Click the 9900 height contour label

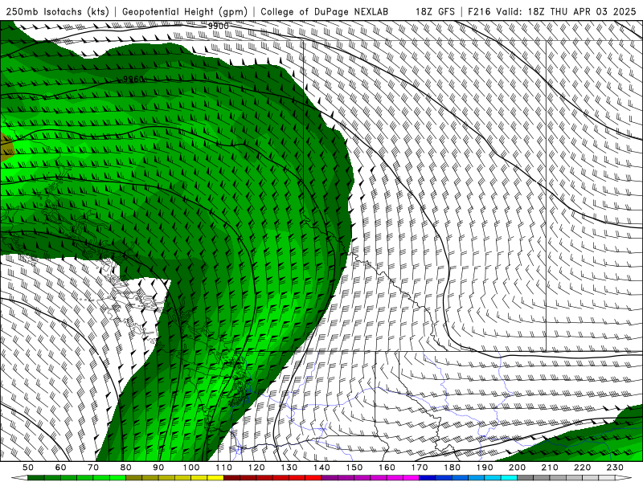pos(218,27)
